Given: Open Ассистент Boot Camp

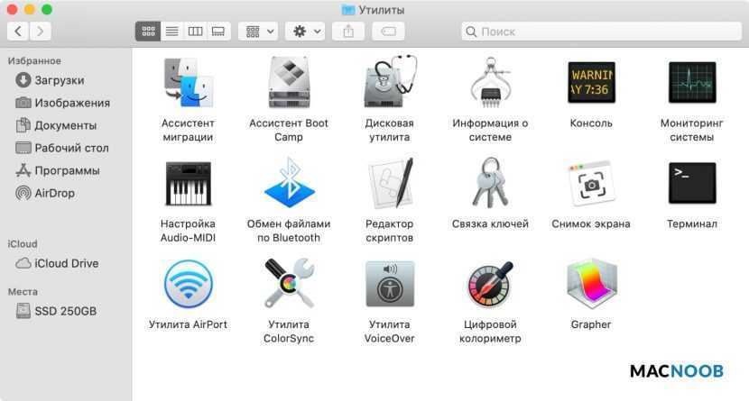Looking at the screenshot, I should tap(289, 84).
